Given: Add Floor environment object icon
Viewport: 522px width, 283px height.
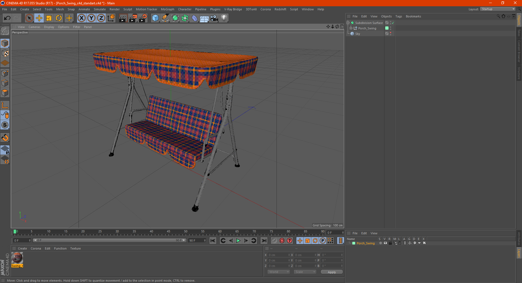Looking at the screenshot, I should tap(204, 18).
